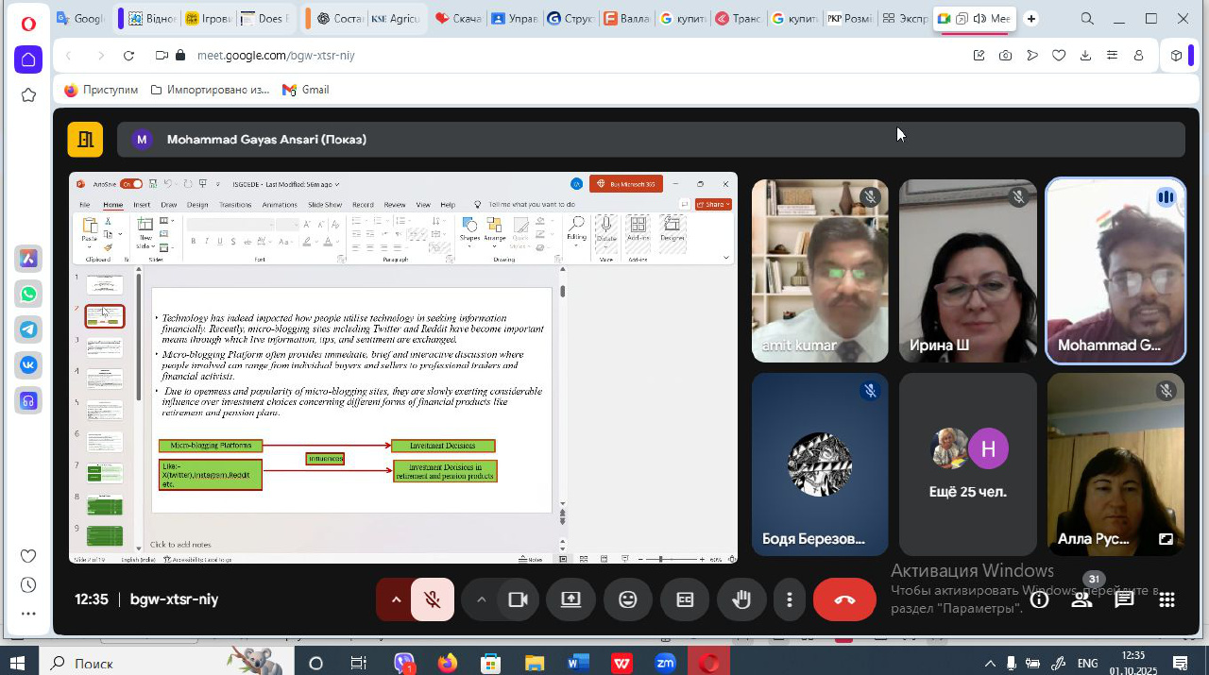This screenshot has width=1209, height=675.
Task: Open Word from the Windows taskbar
Action: click(x=578, y=663)
